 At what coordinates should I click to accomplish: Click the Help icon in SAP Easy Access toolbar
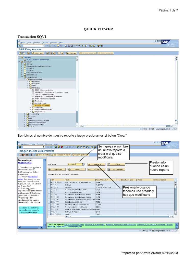click(x=99, y=46)
